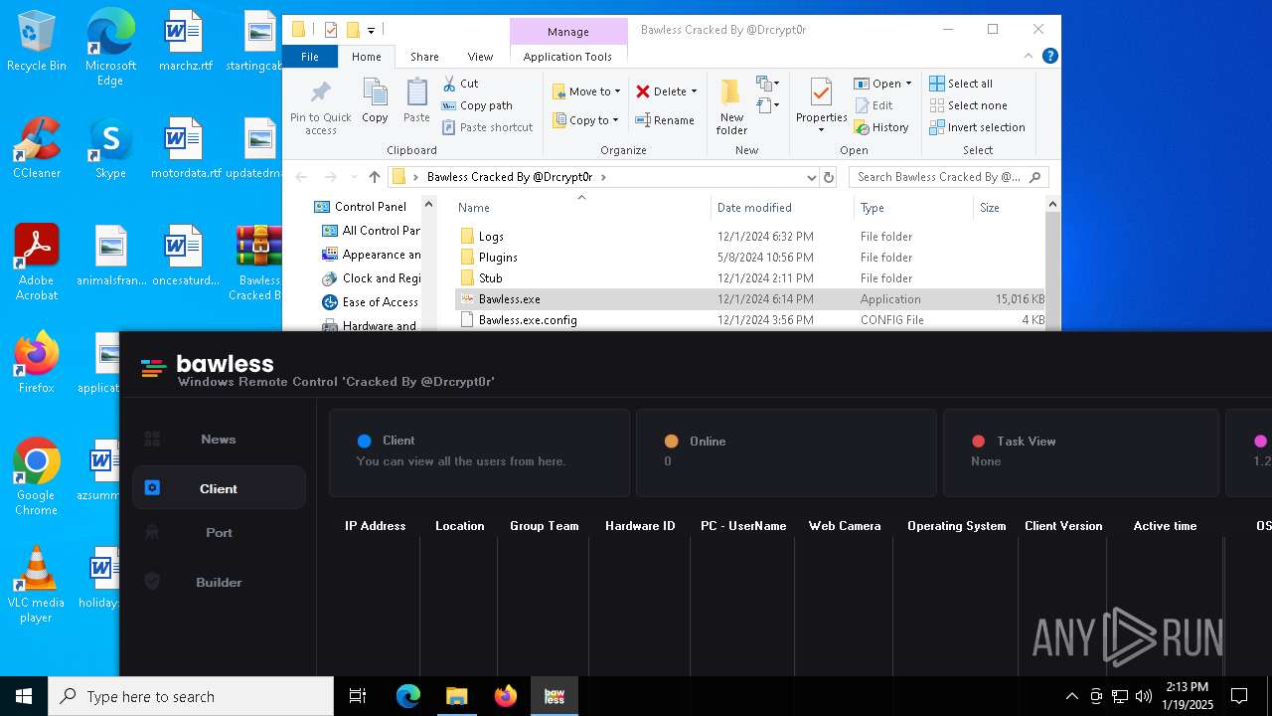1272x716 pixels.
Task: Go up one folder level in Explorer
Action: coord(374,177)
